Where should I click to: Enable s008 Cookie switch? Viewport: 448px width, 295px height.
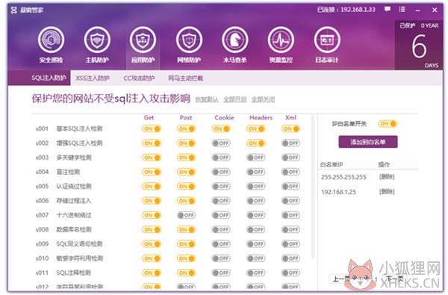(221, 229)
